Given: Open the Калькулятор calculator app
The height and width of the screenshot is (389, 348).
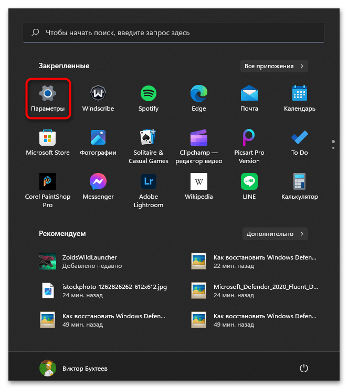Looking at the screenshot, I should click(x=300, y=187).
